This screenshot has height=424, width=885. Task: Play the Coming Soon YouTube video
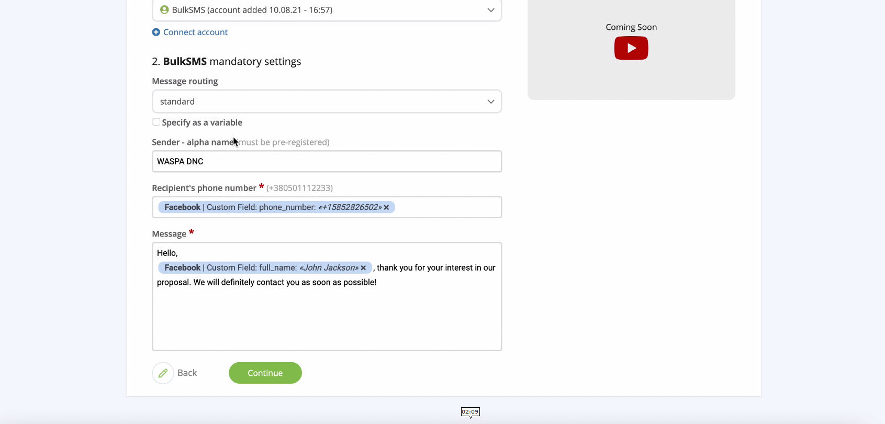tap(631, 48)
